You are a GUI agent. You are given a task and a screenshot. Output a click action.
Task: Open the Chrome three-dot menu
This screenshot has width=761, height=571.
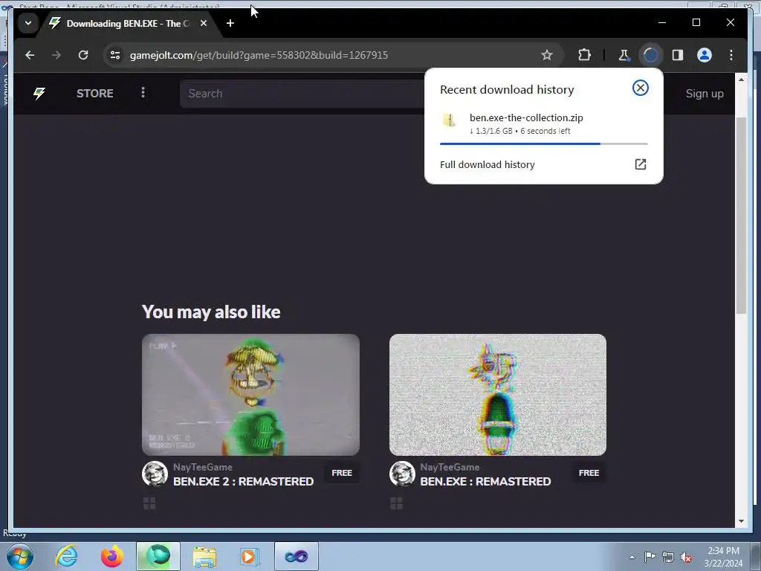pyautogui.click(x=731, y=55)
